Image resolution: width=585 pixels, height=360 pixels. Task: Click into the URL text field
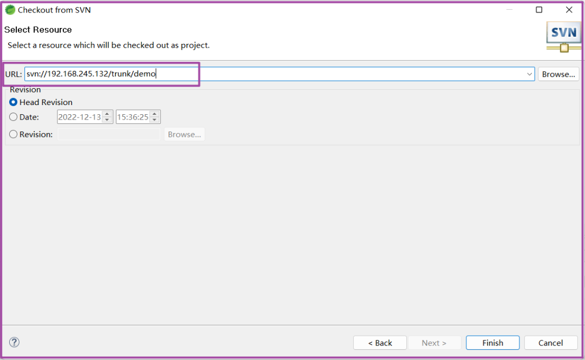tap(271, 74)
